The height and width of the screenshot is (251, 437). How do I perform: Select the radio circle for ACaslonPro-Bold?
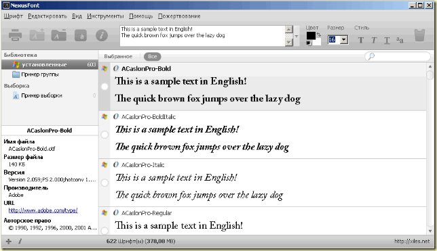coord(104,87)
